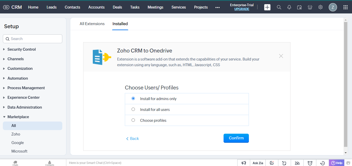Open the Tasks module
The image size is (352, 166).
tap(135, 7)
